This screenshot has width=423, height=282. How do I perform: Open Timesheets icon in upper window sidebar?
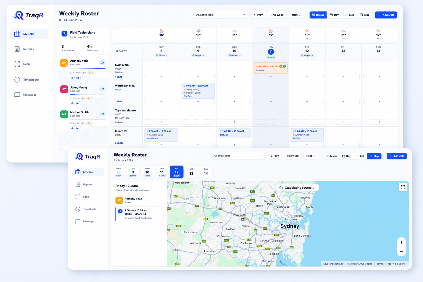pyautogui.click(x=17, y=80)
